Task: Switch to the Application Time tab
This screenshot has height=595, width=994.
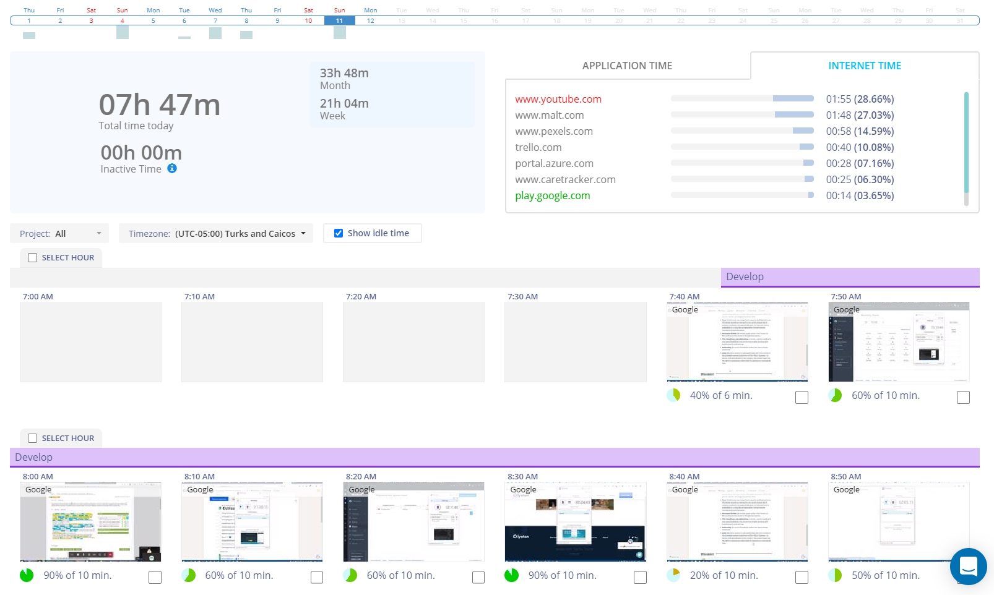Action: pos(627,66)
